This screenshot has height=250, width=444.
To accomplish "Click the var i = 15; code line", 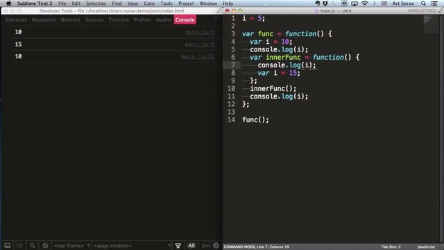I will coord(279,73).
